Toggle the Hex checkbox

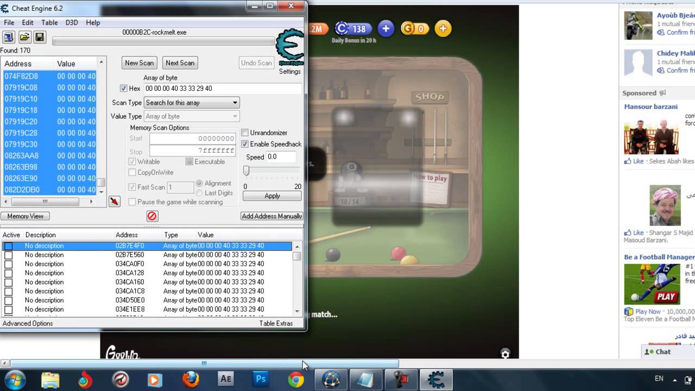tap(124, 89)
